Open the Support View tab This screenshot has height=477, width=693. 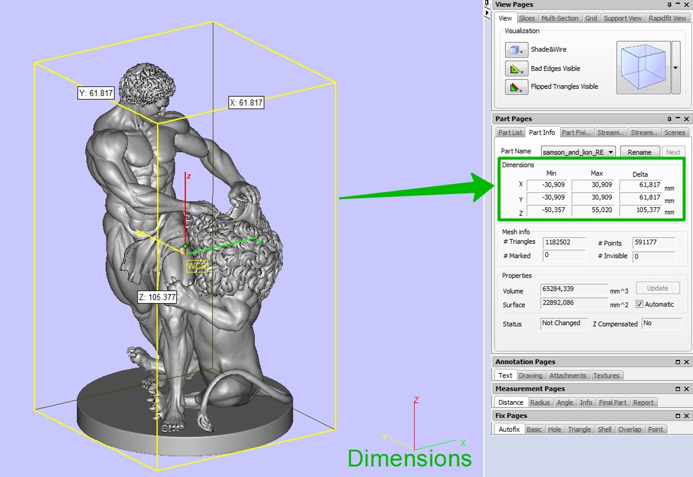coord(623,18)
